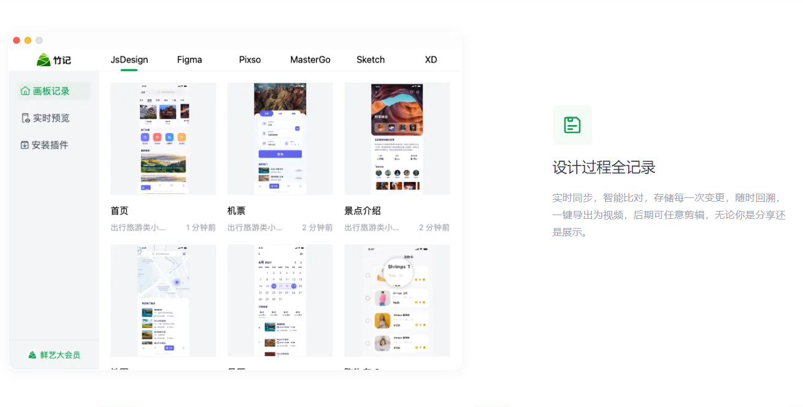803x407 pixels.
Task: Click the 首页 artboard title
Action: tap(120, 210)
